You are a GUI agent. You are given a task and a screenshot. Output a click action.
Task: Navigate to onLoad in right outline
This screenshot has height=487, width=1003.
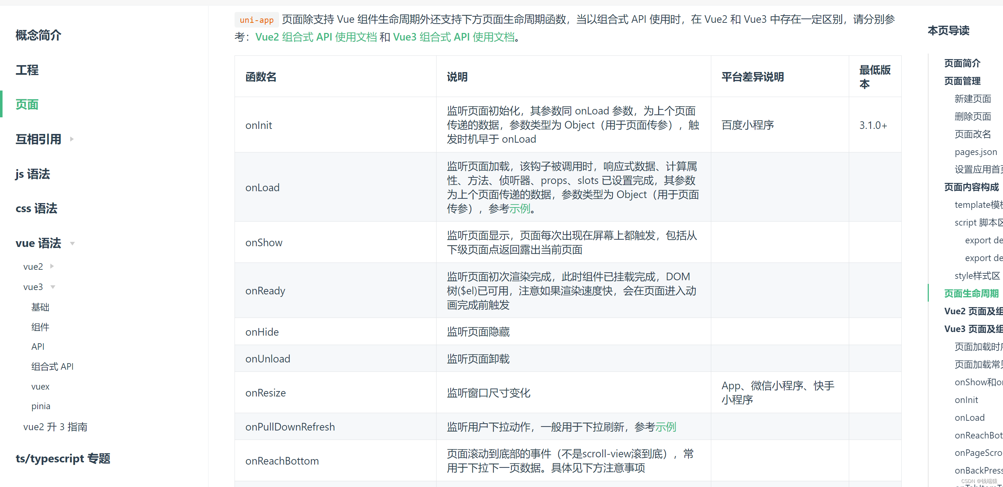(x=969, y=417)
